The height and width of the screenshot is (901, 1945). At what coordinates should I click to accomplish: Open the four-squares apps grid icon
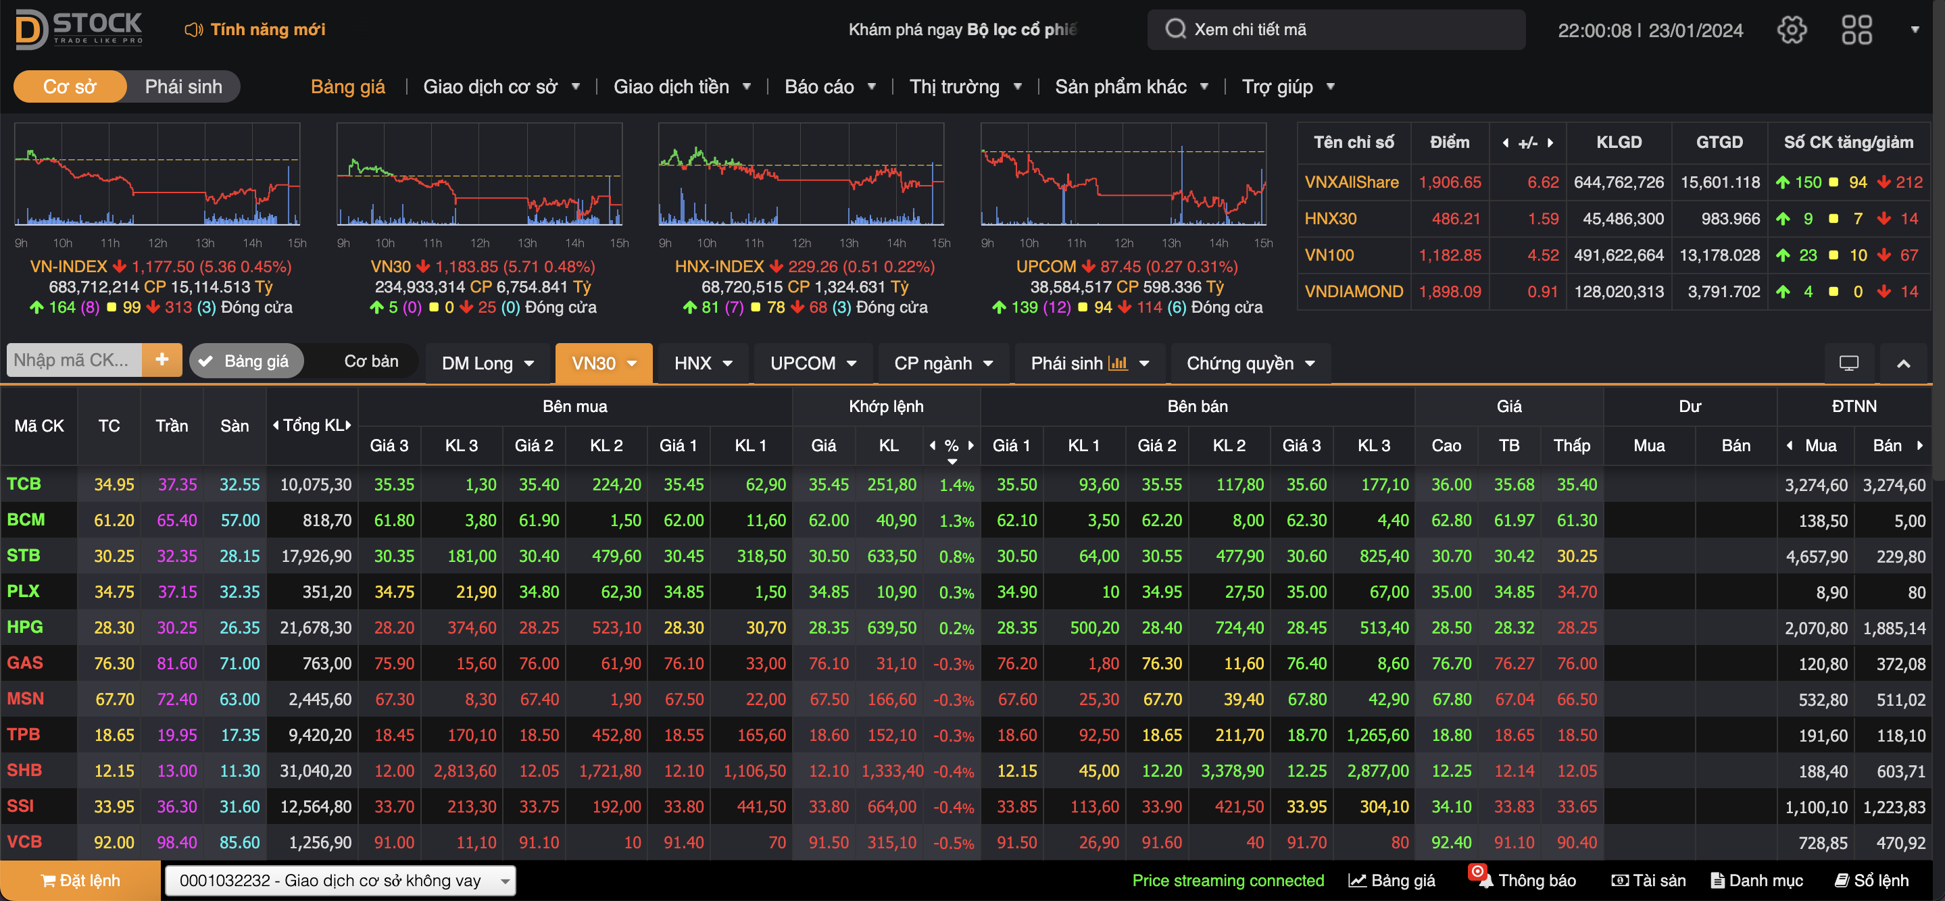click(1856, 30)
